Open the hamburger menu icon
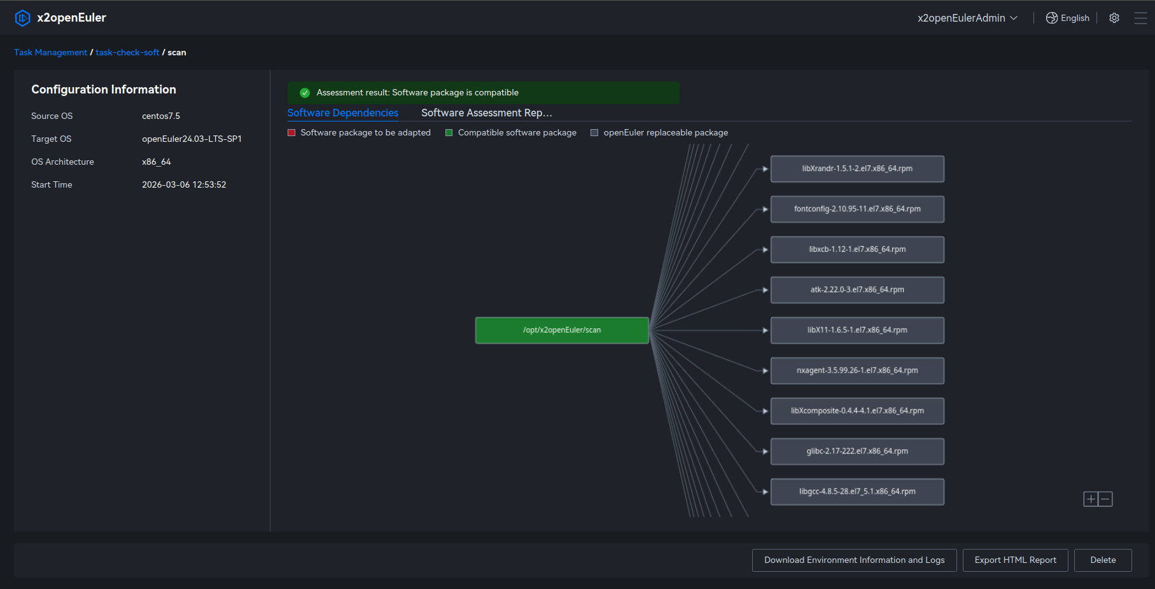The height and width of the screenshot is (589, 1155). click(1140, 18)
